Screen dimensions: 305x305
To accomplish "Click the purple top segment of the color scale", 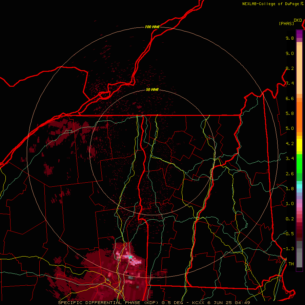I will tap(299, 34).
